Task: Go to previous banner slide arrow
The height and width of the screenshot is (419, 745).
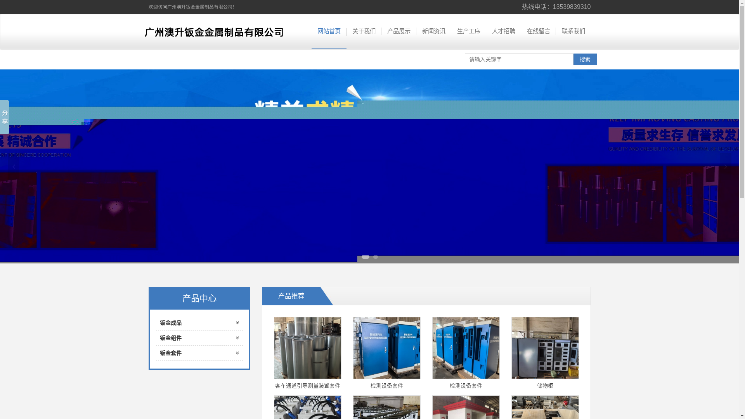Action: 14,166
